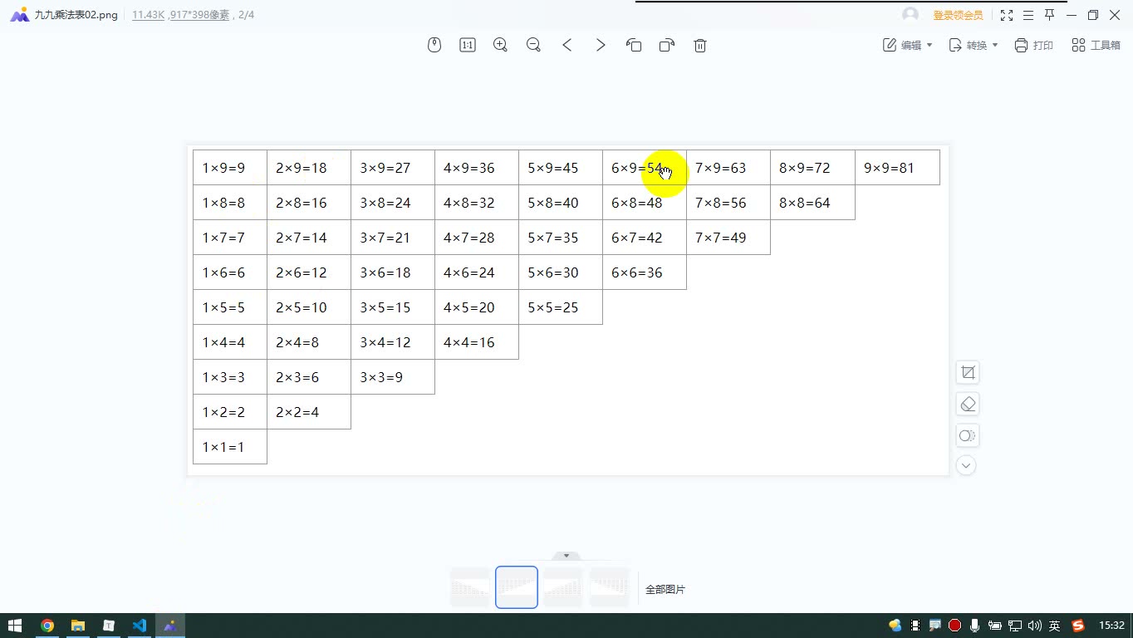1133x638 pixels.
Task: Go to the previous image
Action: coord(567,45)
